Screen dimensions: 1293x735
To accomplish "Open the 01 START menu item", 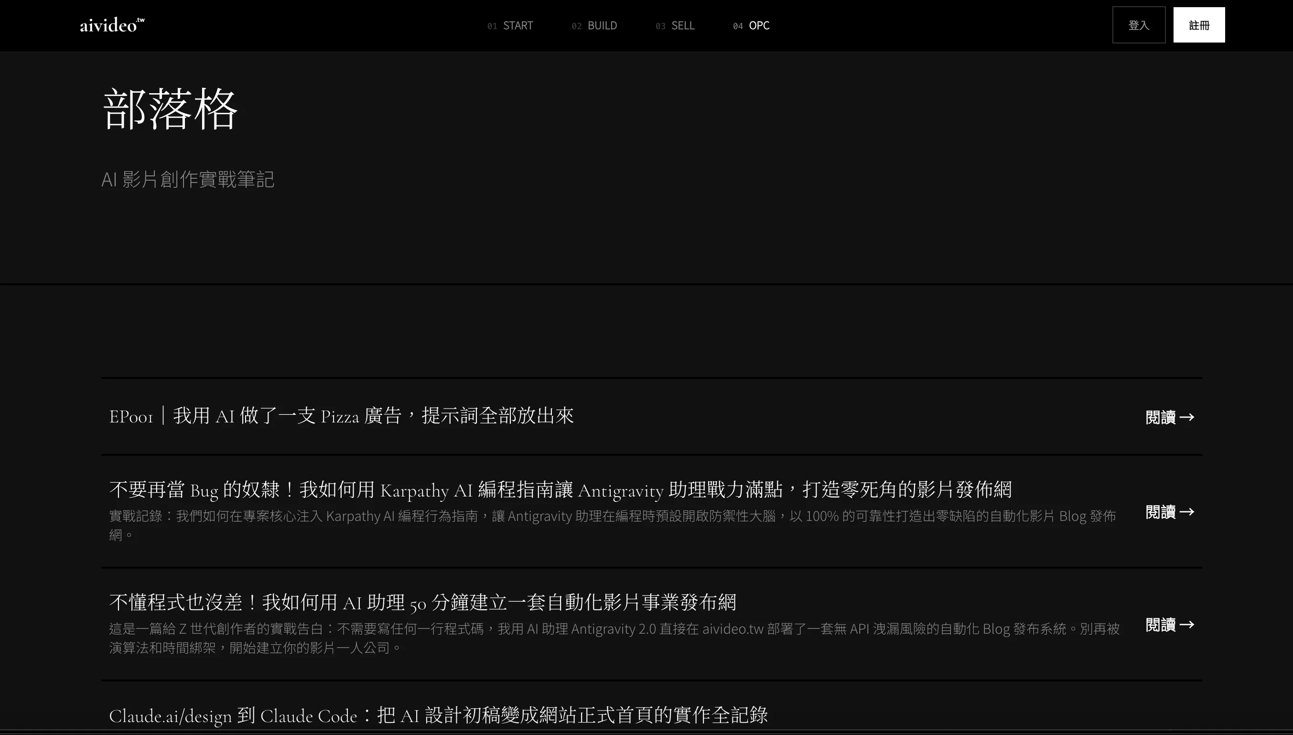I will pyautogui.click(x=510, y=25).
